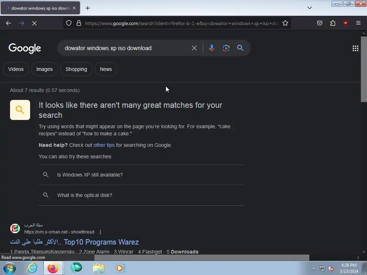The height and width of the screenshot is (275, 367).
Task: List all tabs dropdown arrow
Action: click(309, 8)
